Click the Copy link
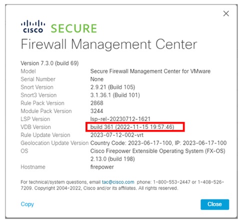The height and width of the screenshot is (223, 241). [27, 204]
